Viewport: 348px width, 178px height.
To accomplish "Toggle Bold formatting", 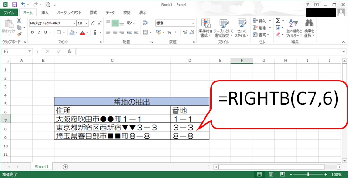I will [x=32, y=32].
